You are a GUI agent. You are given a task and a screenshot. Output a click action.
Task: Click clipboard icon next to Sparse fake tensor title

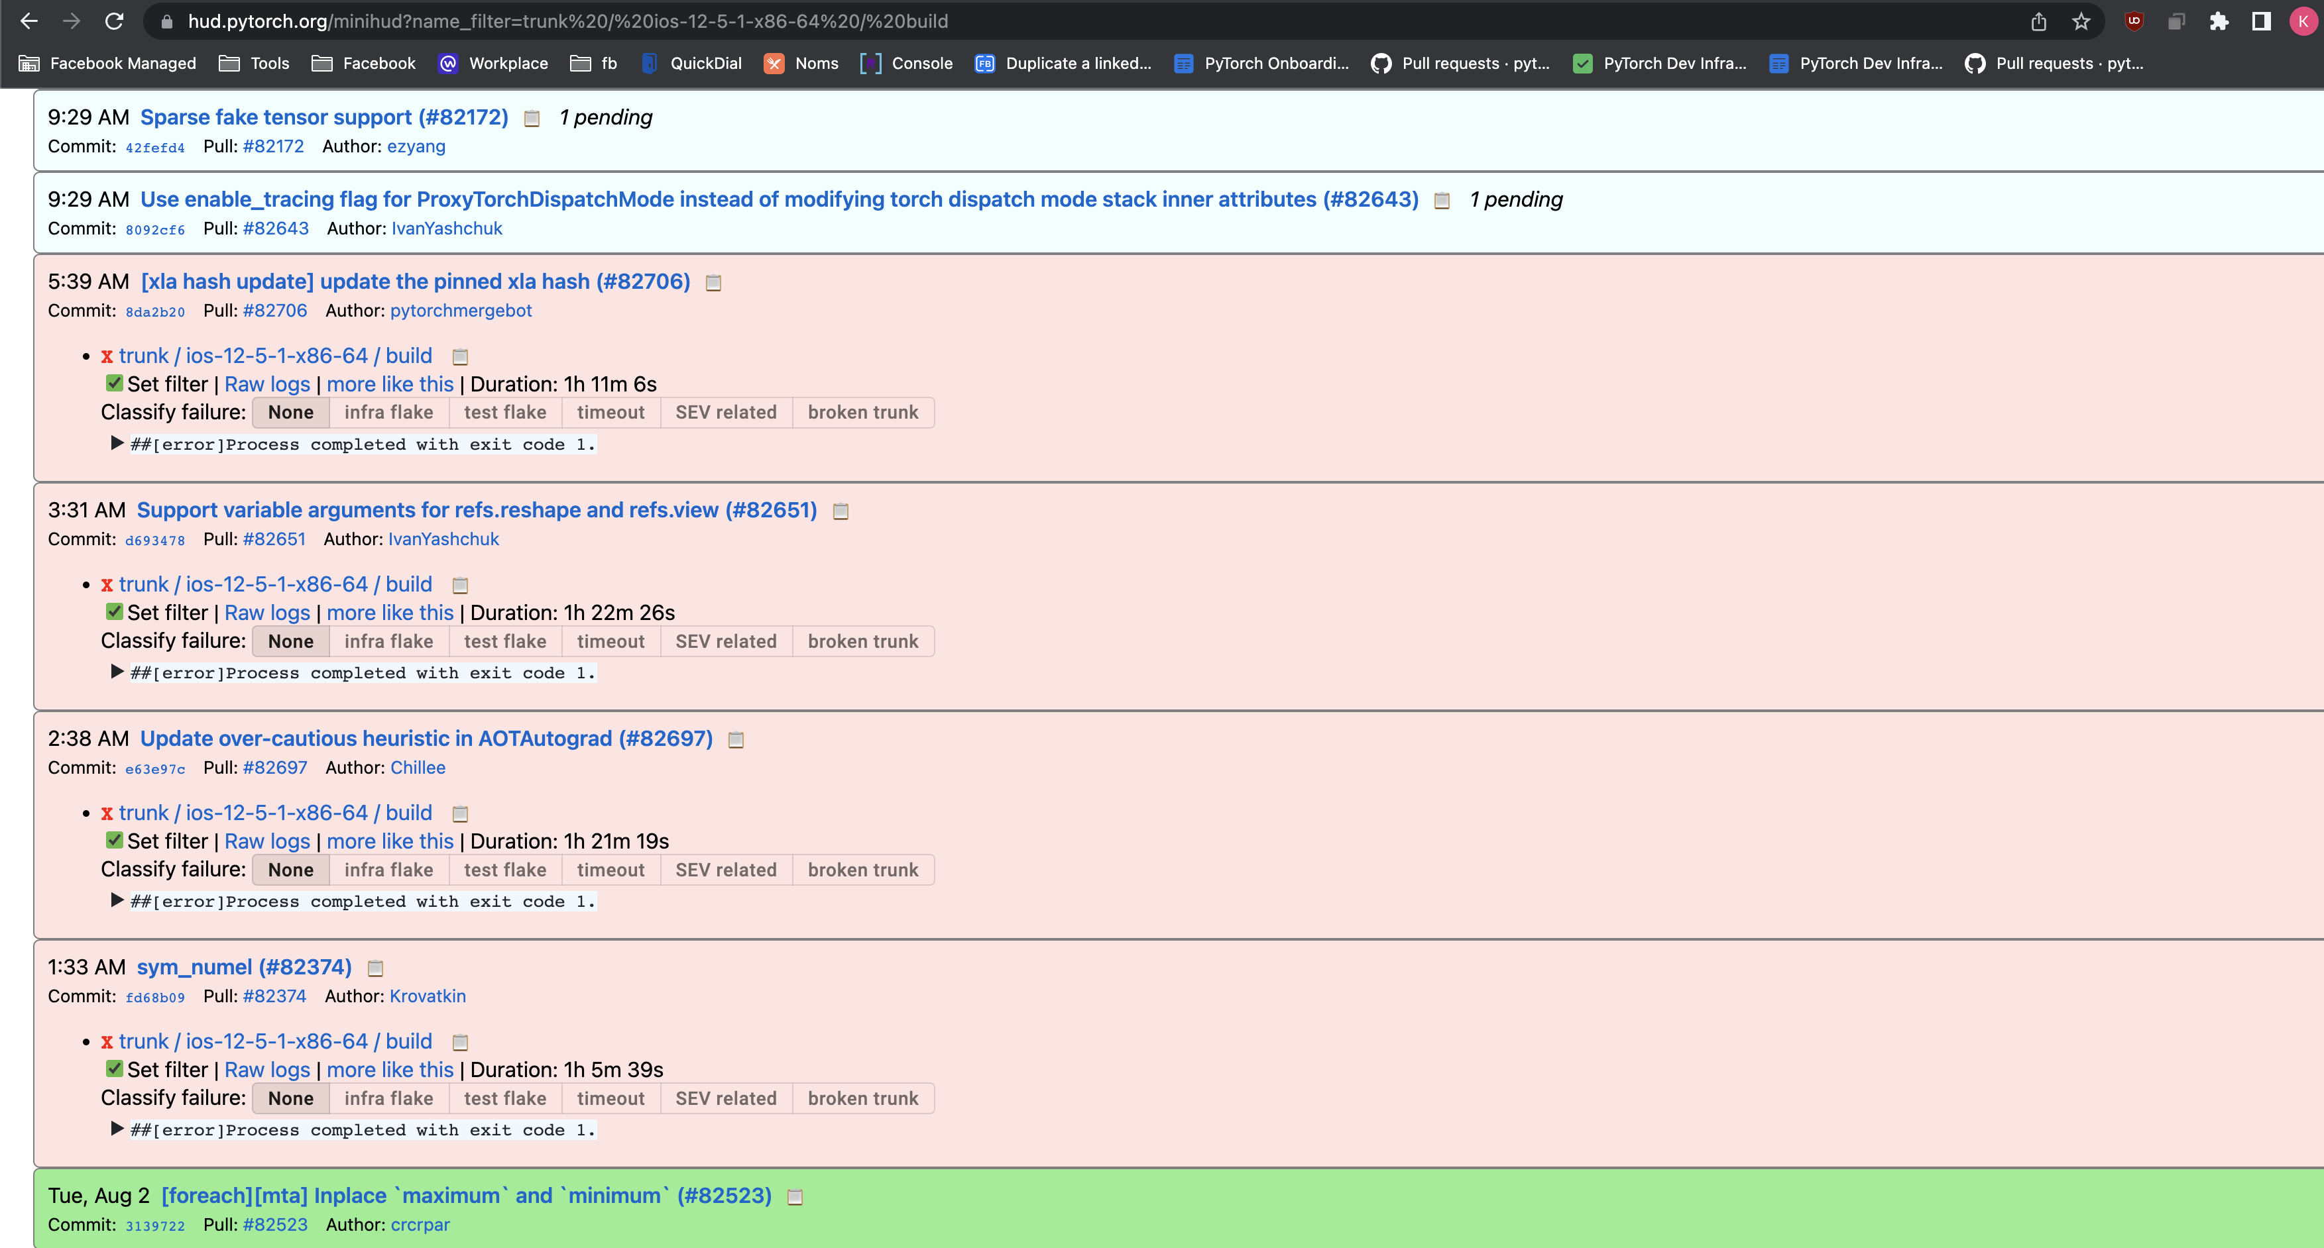532,118
